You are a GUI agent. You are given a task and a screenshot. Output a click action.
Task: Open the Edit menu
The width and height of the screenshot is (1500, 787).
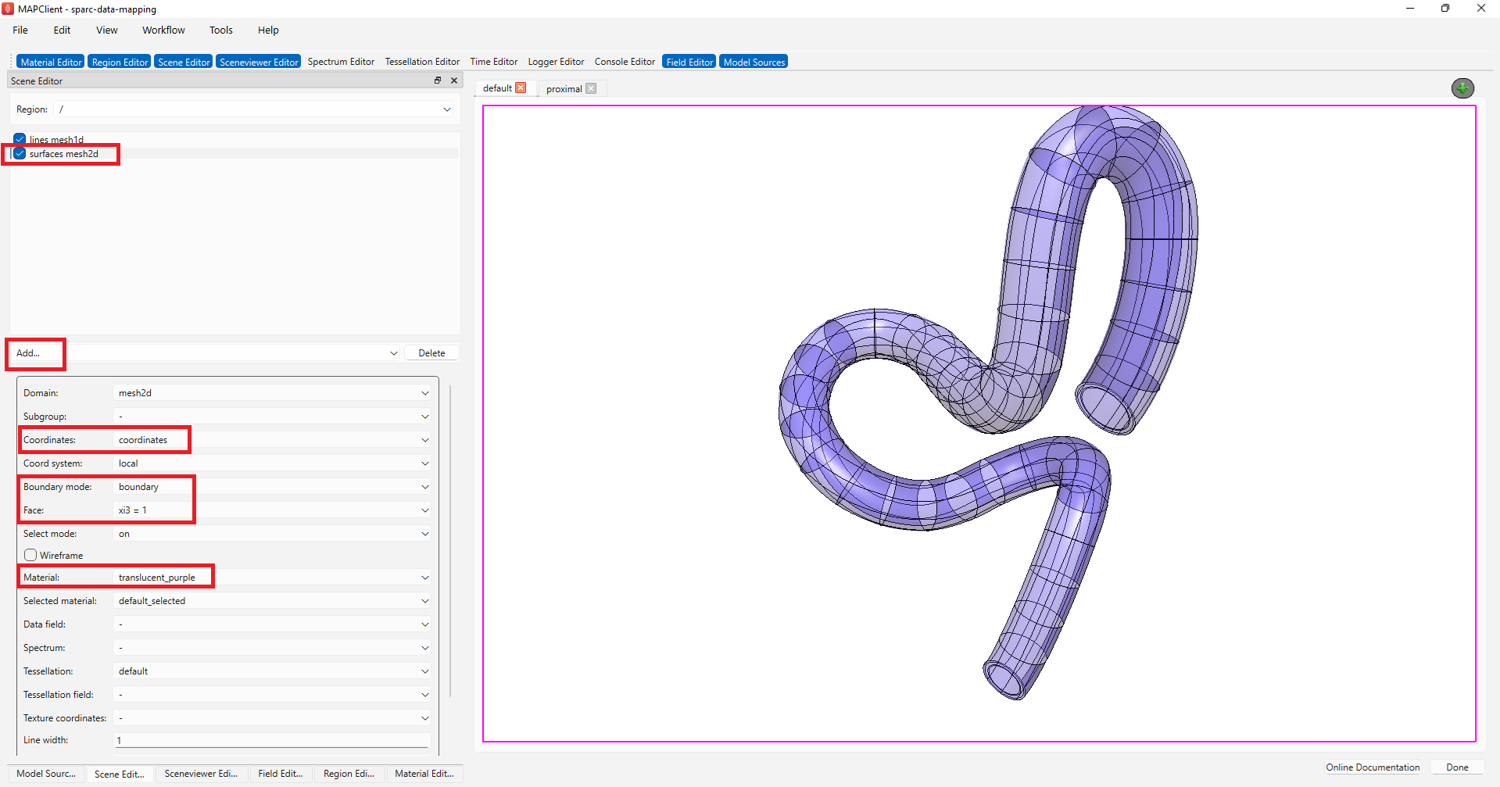pyautogui.click(x=62, y=30)
